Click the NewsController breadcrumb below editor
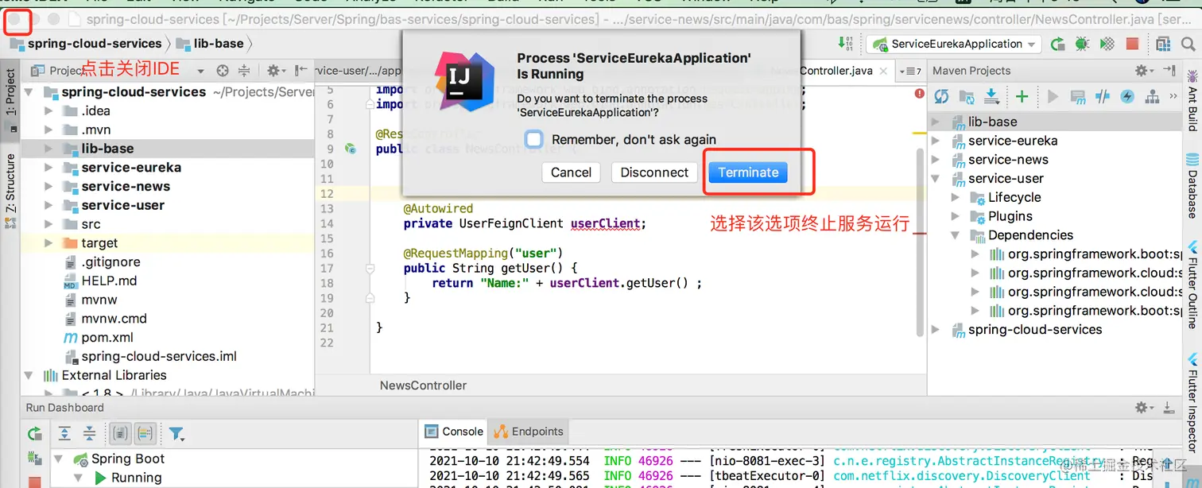The width and height of the screenshot is (1202, 488). click(423, 385)
